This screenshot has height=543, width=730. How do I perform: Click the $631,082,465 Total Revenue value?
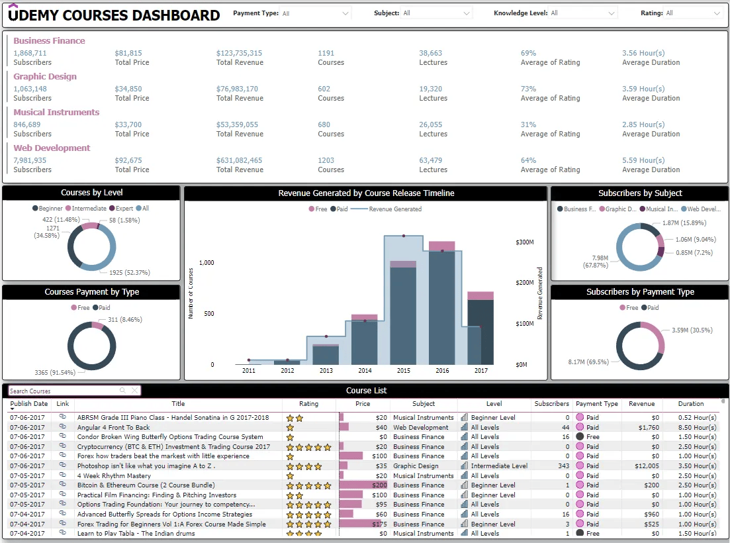[239, 160]
